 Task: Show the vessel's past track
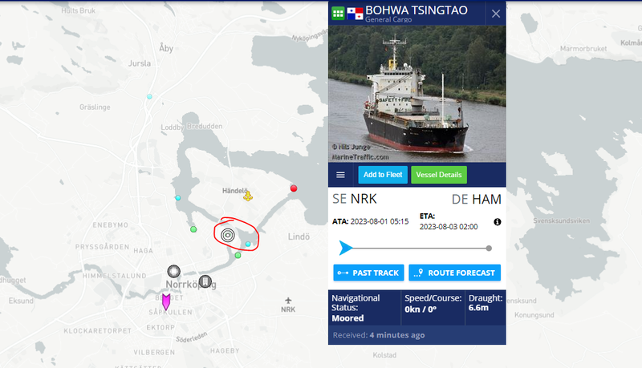point(368,273)
